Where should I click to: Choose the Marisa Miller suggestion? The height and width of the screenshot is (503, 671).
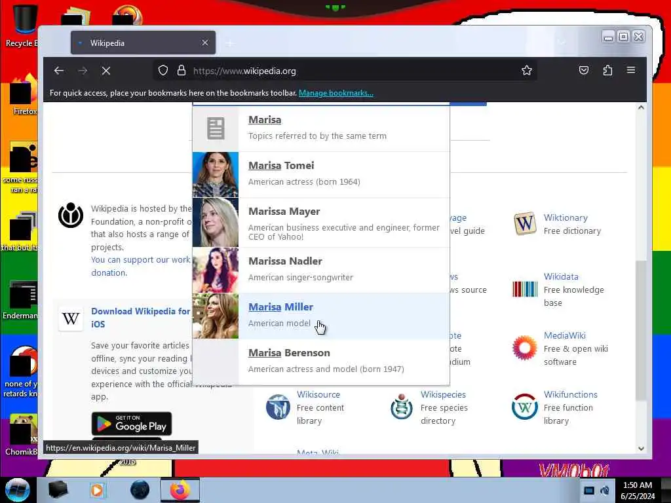coord(321,316)
